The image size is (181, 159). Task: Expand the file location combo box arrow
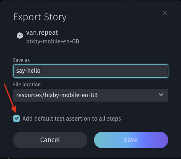161,95
